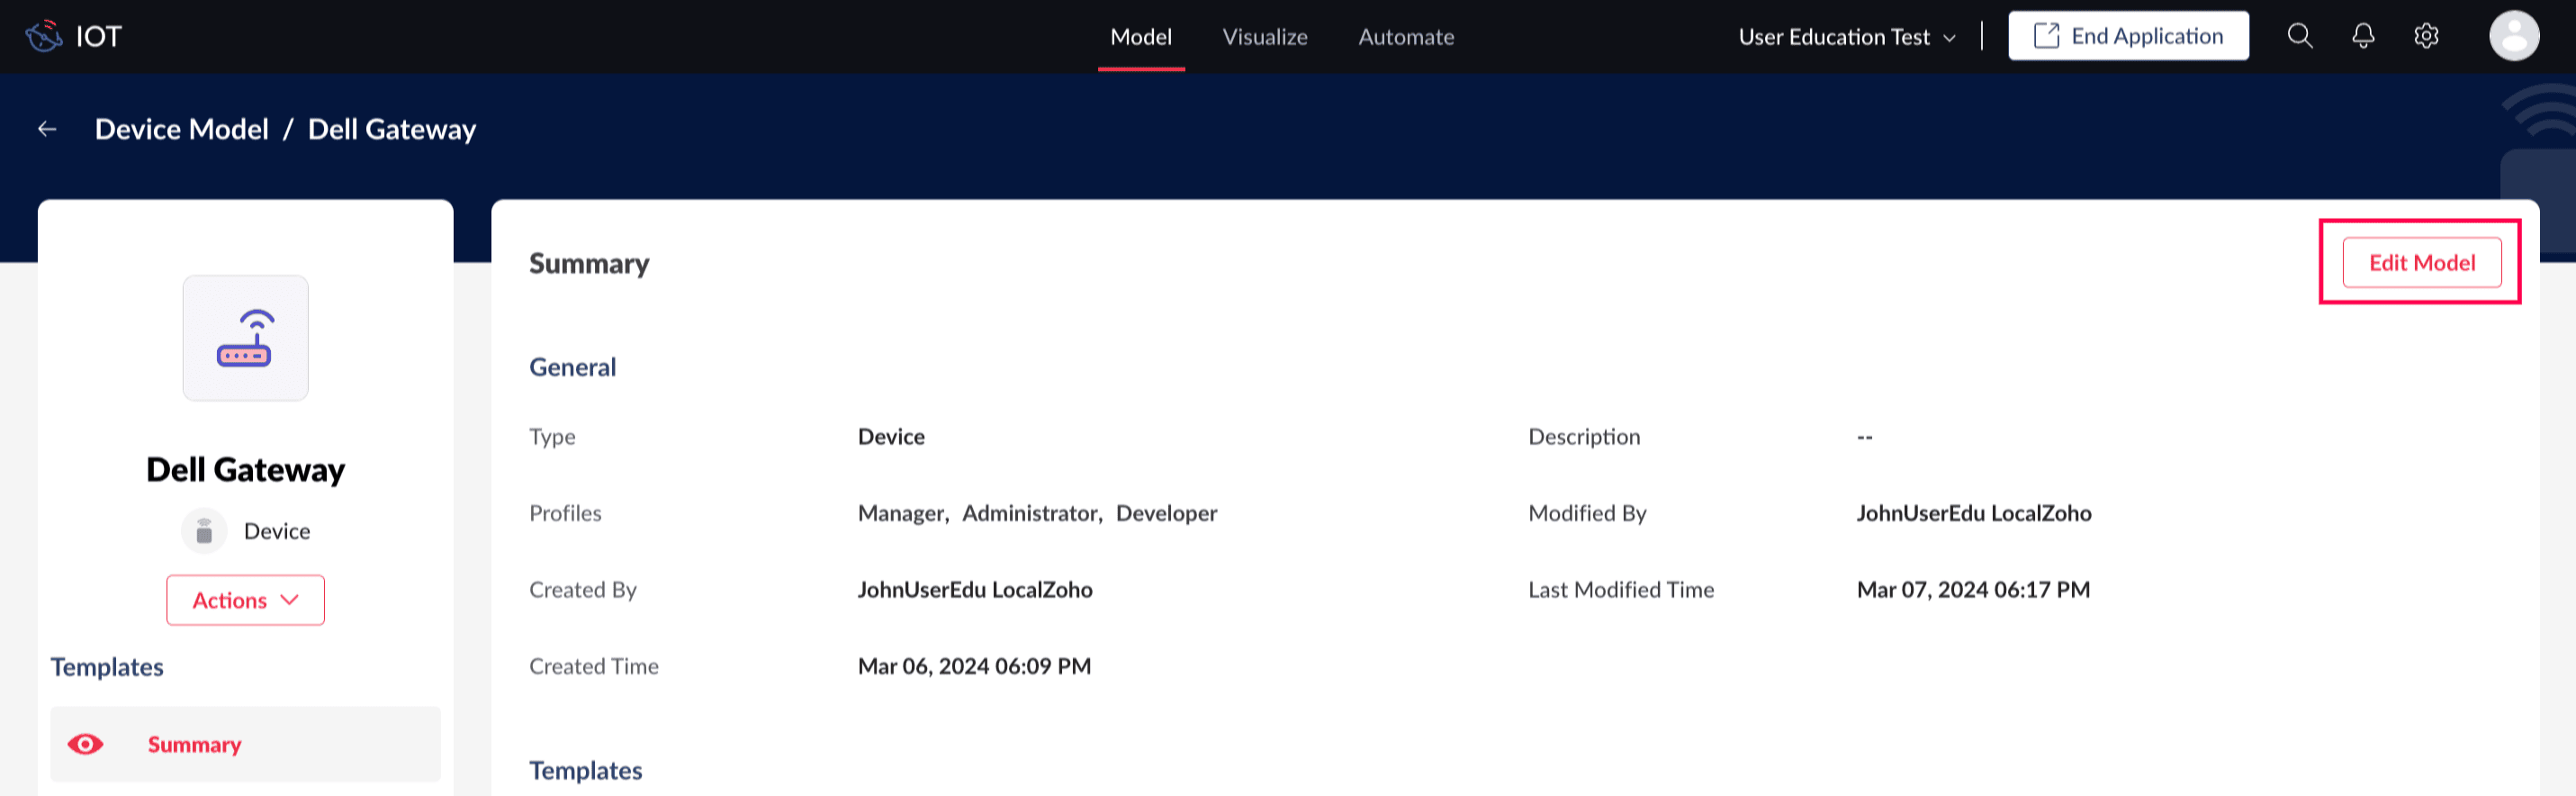Image resolution: width=2576 pixels, height=796 pixels.
Task: Click the Developer profile value
Action: point(1166,513)
